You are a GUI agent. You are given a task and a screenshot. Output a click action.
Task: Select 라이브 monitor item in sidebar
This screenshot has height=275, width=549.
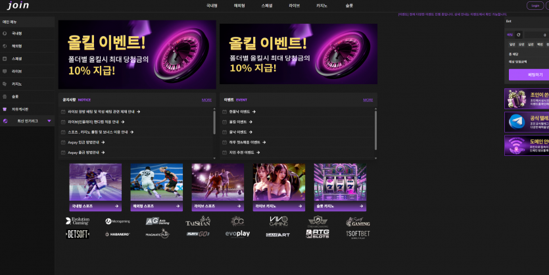click(x=28, y=72)
